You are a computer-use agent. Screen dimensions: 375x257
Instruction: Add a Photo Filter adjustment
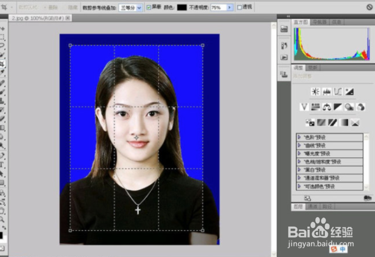click(x=350, y=107)
